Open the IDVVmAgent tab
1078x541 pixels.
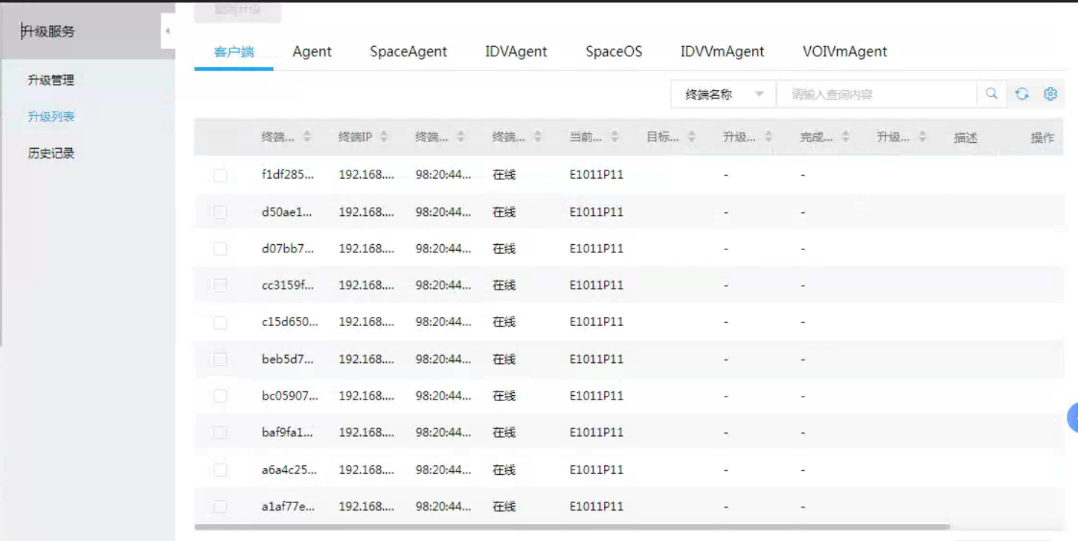click(722, 51)
